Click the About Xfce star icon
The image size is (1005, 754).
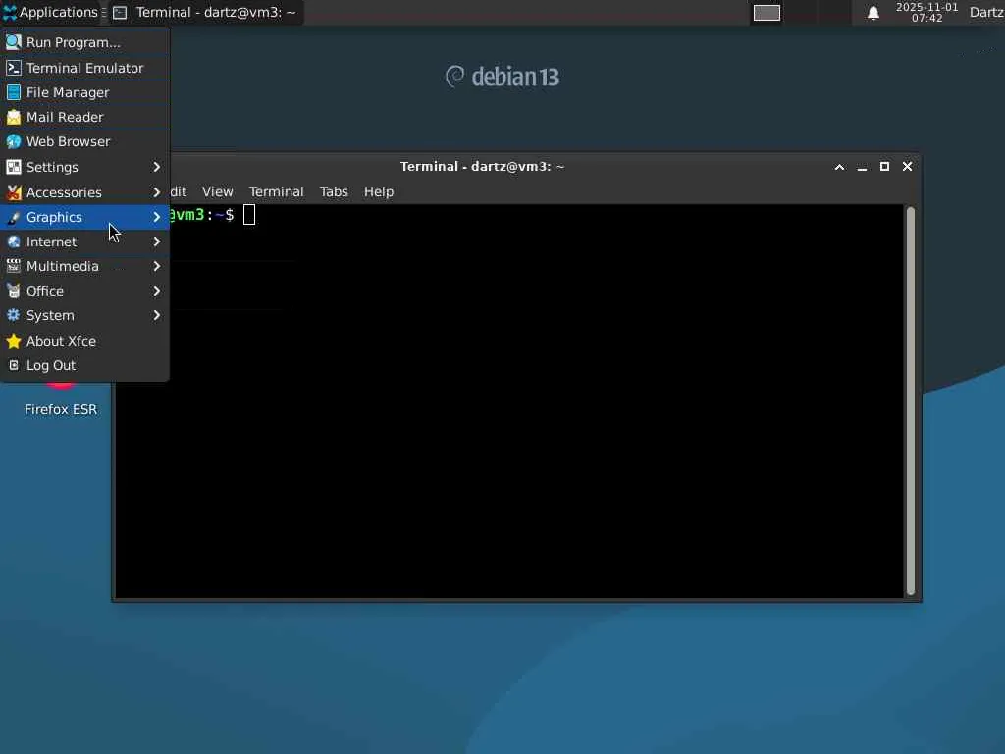14,341
